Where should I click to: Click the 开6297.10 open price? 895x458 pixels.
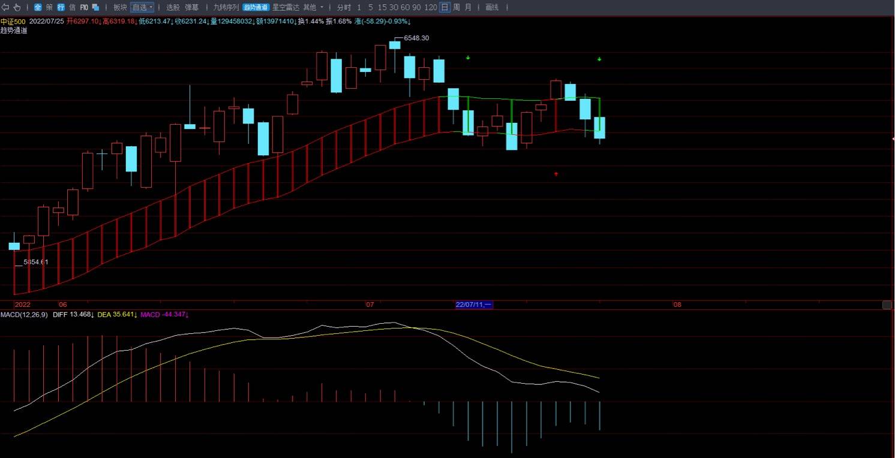click(83, 22)
